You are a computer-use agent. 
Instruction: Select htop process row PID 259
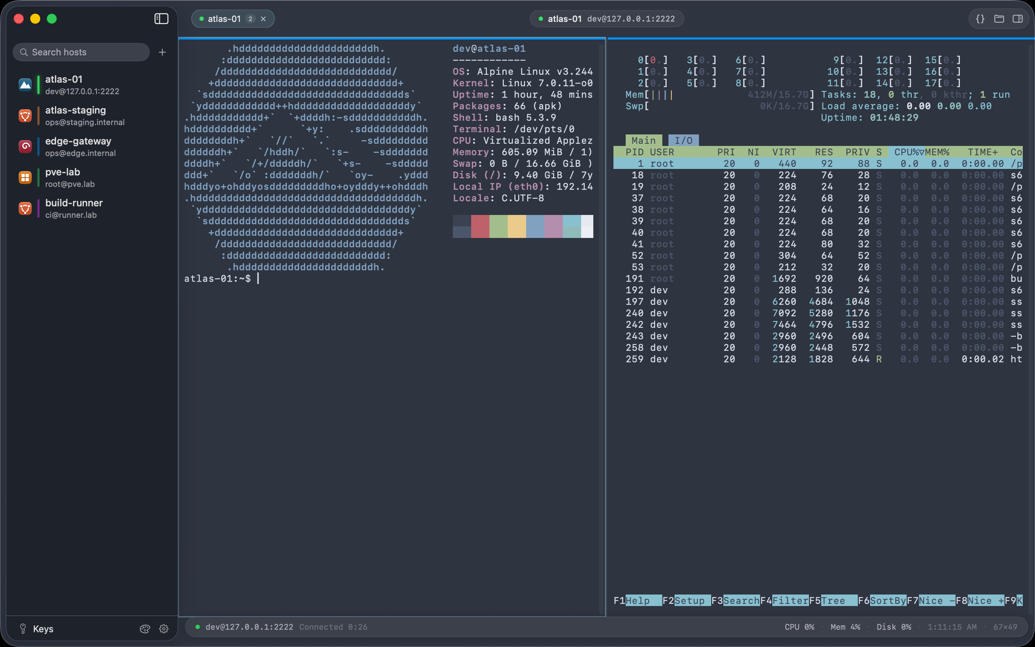818,359
